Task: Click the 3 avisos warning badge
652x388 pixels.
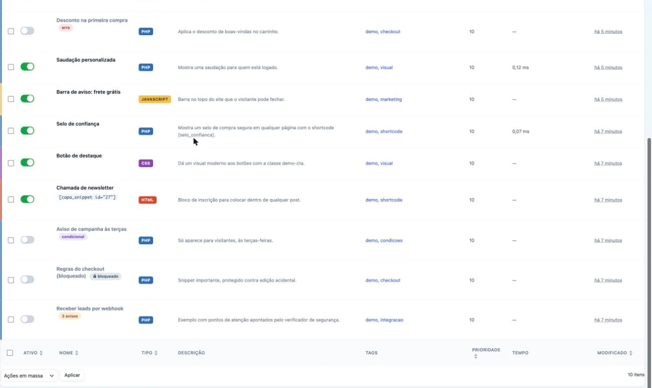Action: [x=70, y=316]
